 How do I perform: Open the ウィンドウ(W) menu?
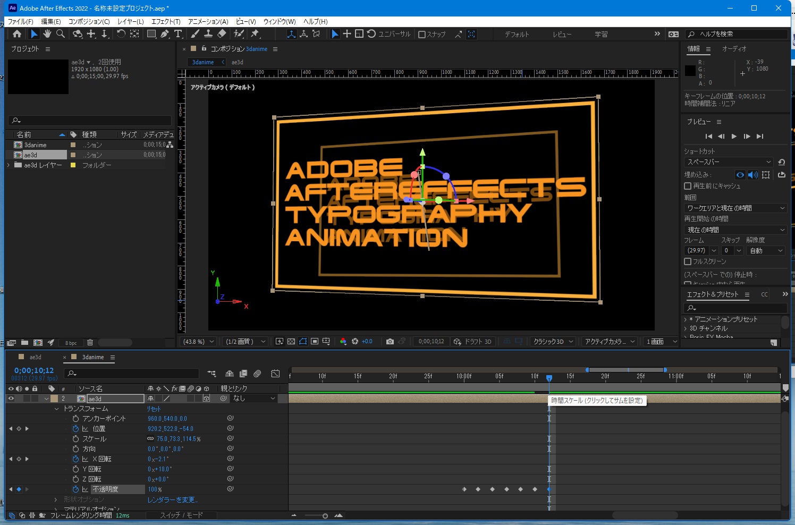(x=280, y=22)
